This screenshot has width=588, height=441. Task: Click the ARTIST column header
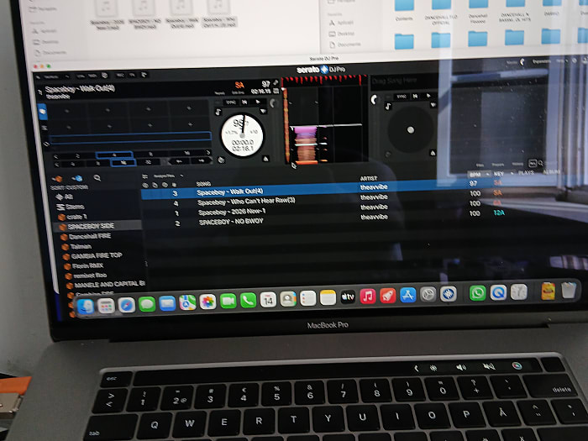point(368,178)
